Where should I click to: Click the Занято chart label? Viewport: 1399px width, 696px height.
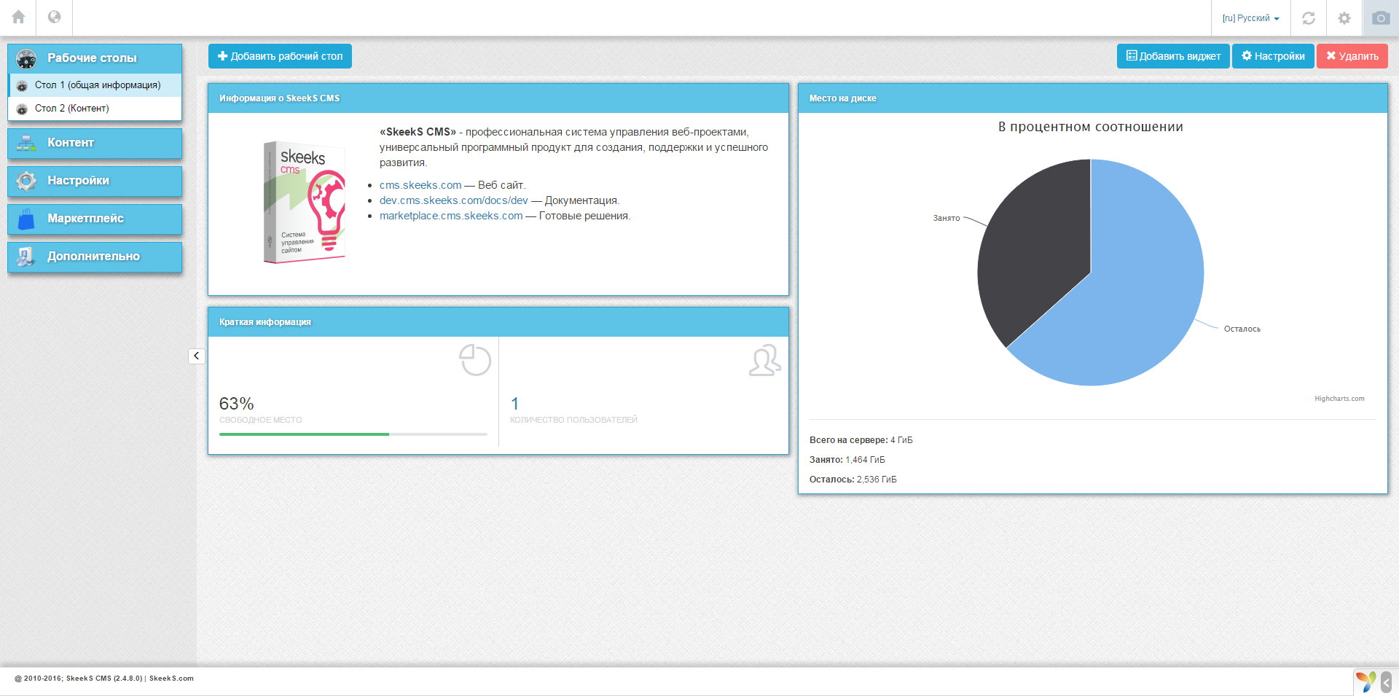947,218
